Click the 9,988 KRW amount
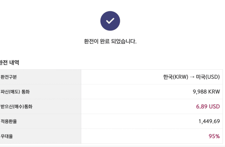The width and height of the screenshot is (225, 147). coord(206,92)
